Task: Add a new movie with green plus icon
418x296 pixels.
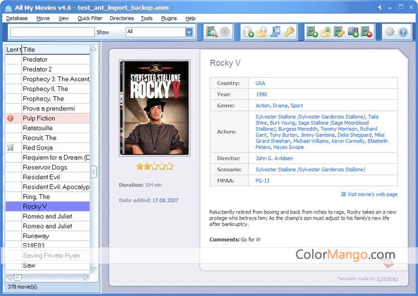Action: tap(312, 31)
